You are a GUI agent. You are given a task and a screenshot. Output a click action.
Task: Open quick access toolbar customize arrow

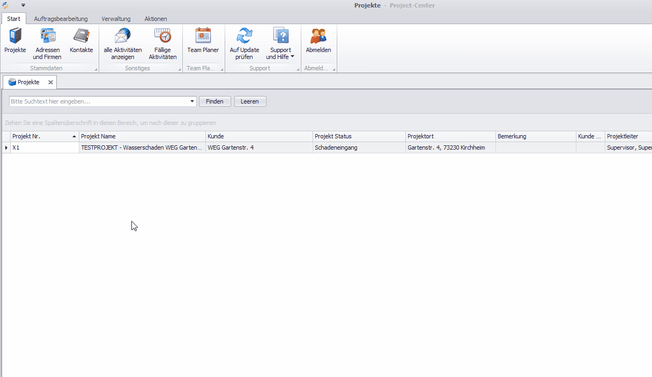point(23,5)
